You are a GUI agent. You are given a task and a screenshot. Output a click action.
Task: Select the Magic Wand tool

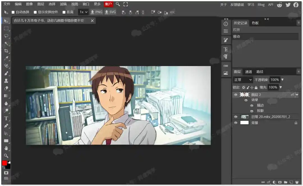[6, 44]
